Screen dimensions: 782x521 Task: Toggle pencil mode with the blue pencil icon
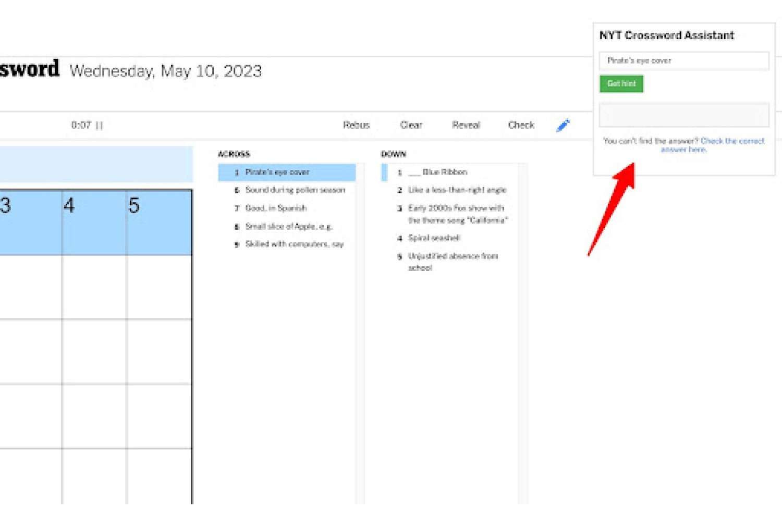point(563,126)
